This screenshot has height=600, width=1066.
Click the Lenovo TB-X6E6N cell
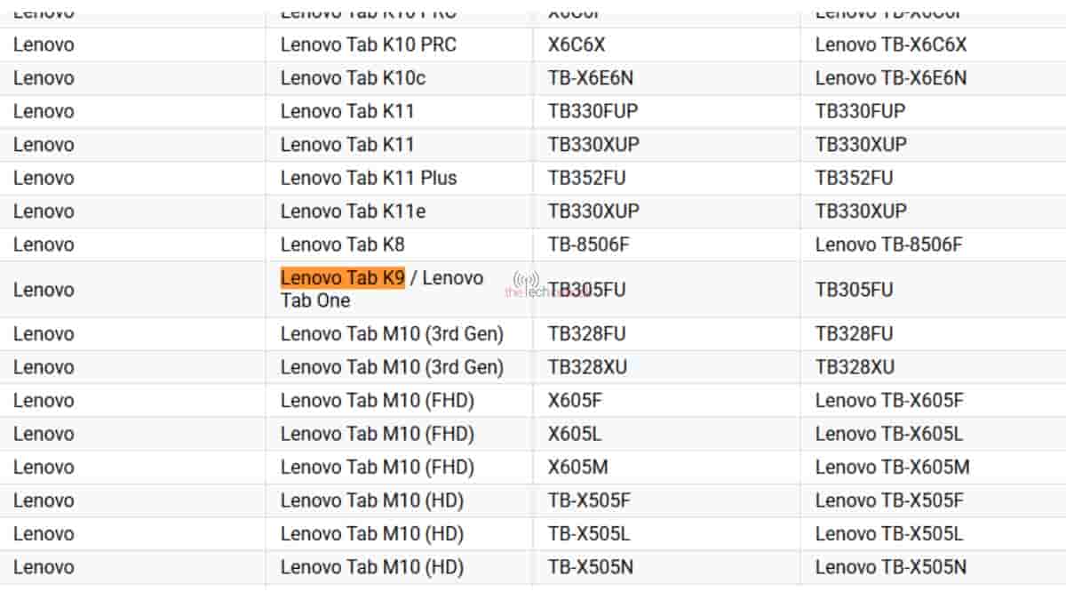tap(891, 78)
